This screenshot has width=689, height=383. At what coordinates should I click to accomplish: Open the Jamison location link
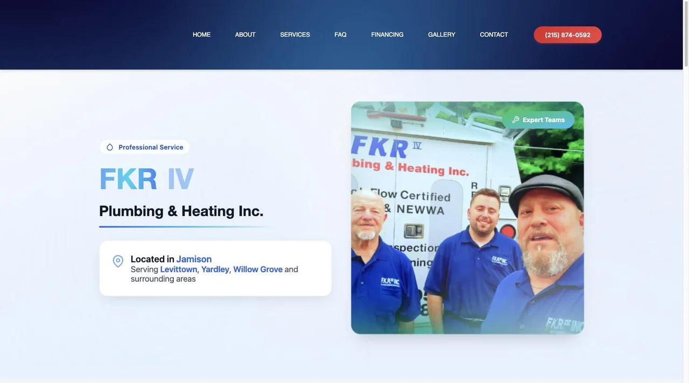pyautogui.click(x=194, y=259)
